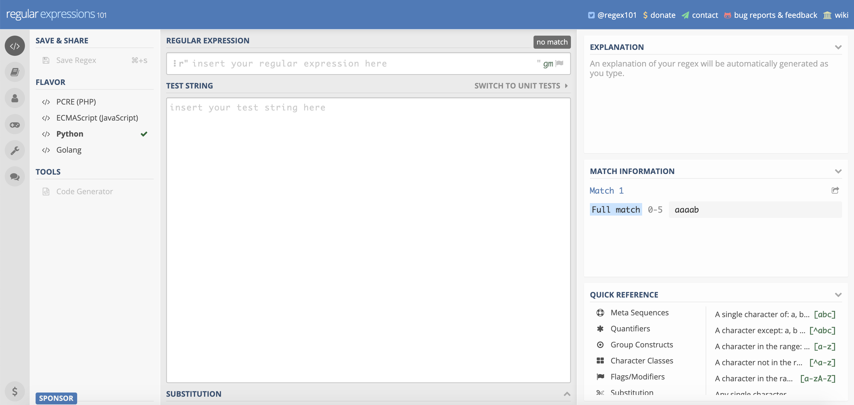Collapse the Match Information panel
Viewport: 854px width, 405px height.
[x=838, y=170]
